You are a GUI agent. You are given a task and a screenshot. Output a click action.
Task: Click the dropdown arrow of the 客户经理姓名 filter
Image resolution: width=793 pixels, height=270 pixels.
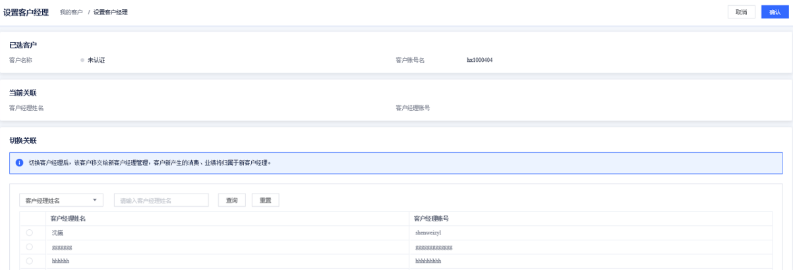94,200
